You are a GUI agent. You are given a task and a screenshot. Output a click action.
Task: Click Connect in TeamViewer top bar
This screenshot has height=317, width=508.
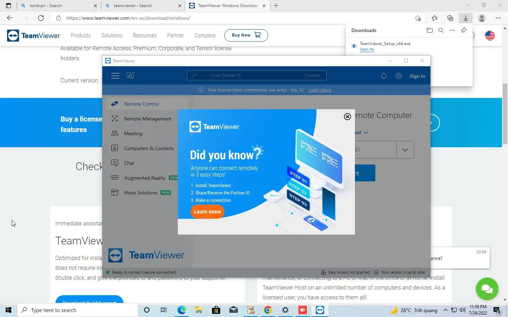point(313,75)
